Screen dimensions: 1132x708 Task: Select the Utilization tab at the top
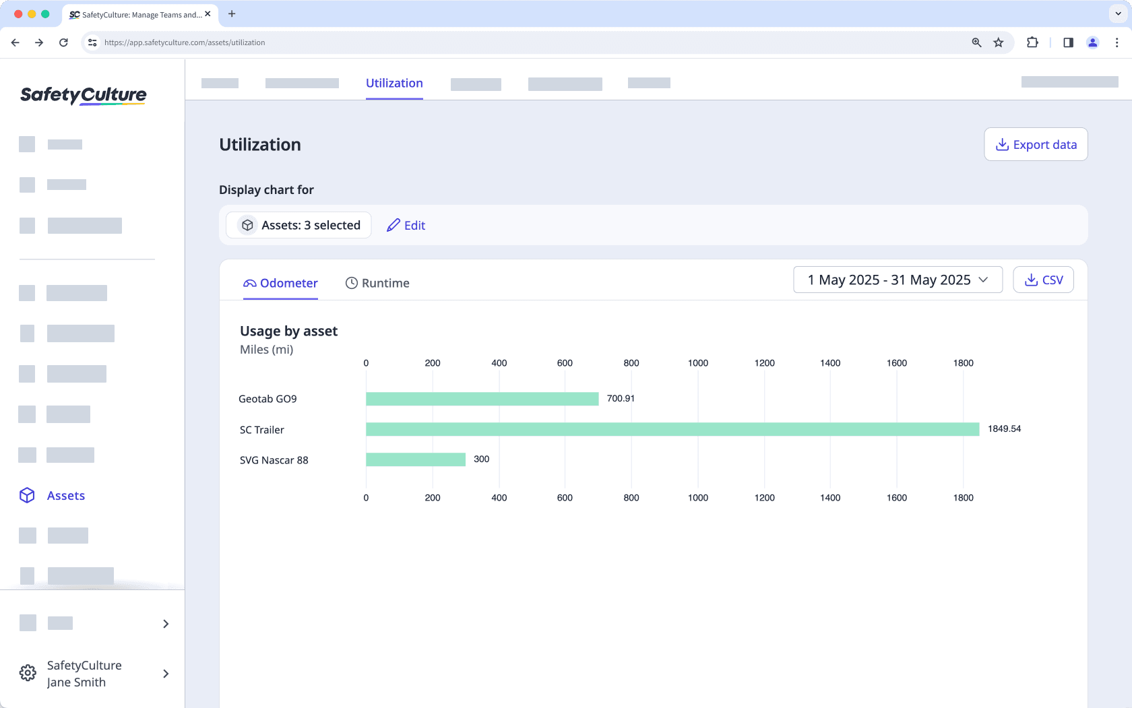point(394,83)
